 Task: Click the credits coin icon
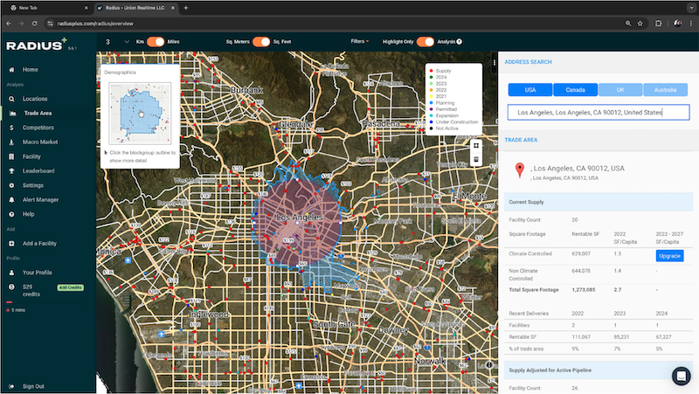11,287
